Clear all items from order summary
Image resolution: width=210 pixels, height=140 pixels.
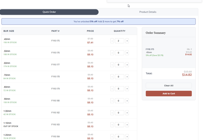pos(169,86)
